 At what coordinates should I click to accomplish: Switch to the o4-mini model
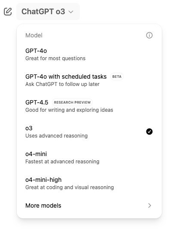click(89, 158)
